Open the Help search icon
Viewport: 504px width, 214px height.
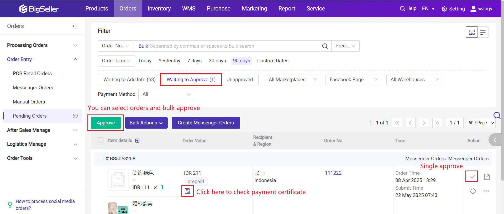(402, 9)
